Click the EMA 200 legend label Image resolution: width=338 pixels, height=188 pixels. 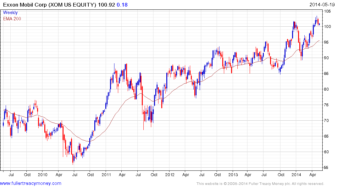click(12, 19)
